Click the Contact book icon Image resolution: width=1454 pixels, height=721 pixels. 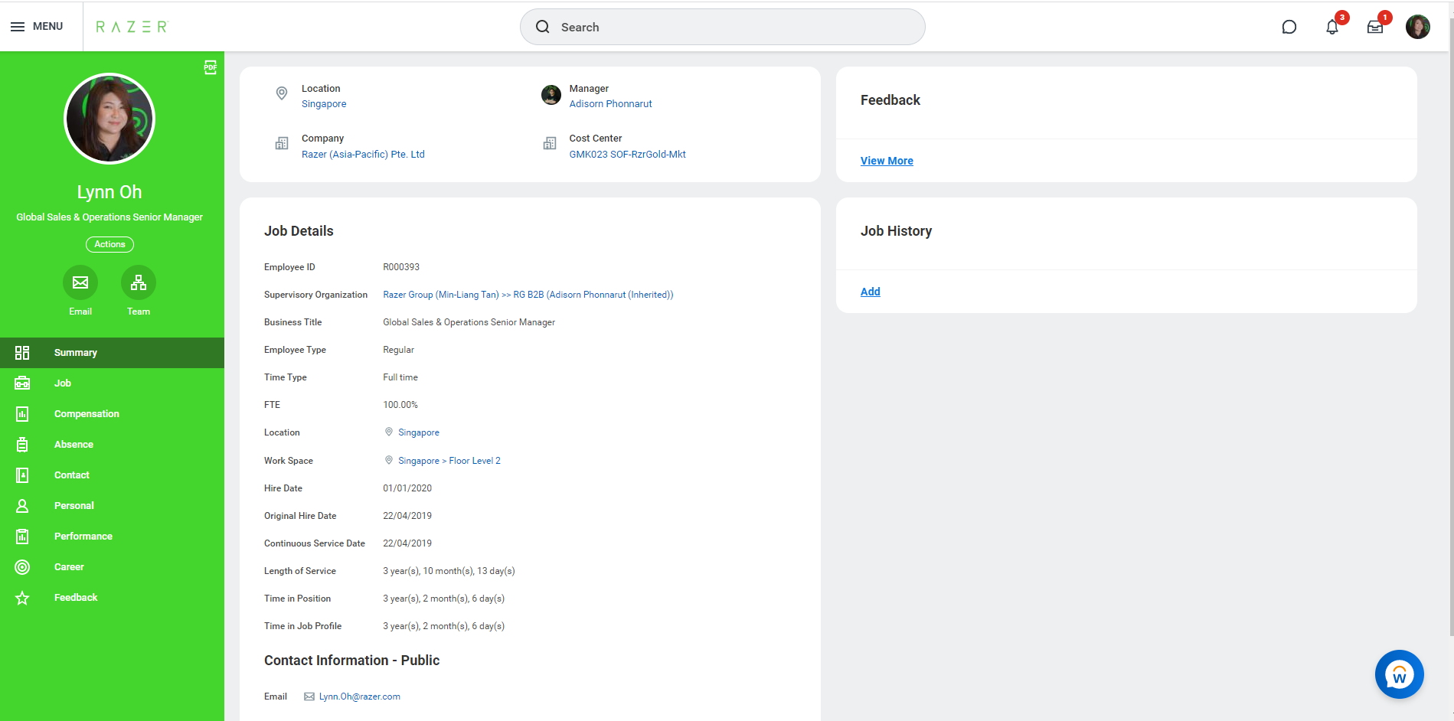[x=22, y=475]
